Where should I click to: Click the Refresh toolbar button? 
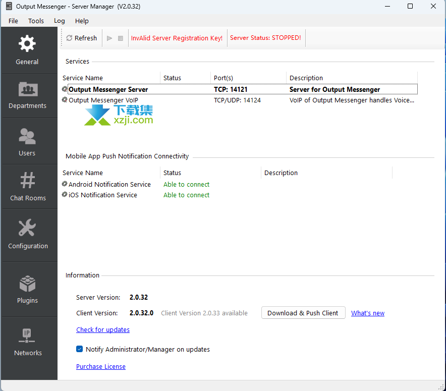(x=81, y=38)
